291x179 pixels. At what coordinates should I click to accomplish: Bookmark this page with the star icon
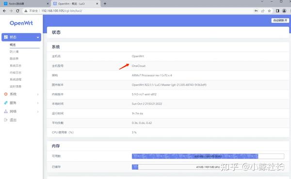coord(269,11)
